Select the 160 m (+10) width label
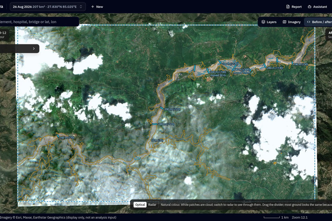The image size is (332, 221). pos(67,138)
